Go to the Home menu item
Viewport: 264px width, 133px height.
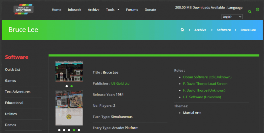pyautogui.click(x=56, y=10)
